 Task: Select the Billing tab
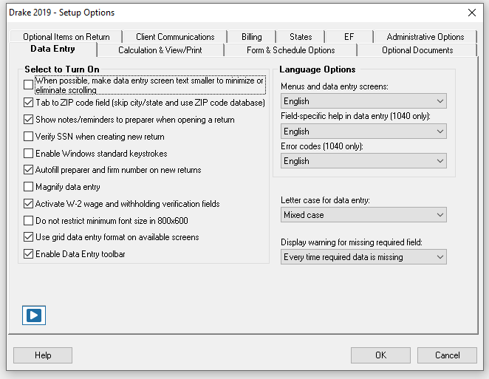click(x=252, y=37)
